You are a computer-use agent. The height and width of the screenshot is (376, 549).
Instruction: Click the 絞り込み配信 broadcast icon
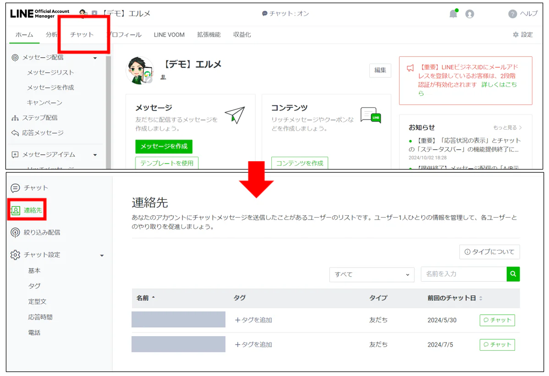(15, 233)
